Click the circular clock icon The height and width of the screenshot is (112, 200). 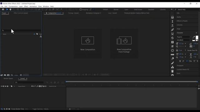click(x=172, y=50)
